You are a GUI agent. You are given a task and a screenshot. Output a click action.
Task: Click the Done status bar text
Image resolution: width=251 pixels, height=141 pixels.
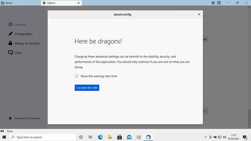[10, 131]
